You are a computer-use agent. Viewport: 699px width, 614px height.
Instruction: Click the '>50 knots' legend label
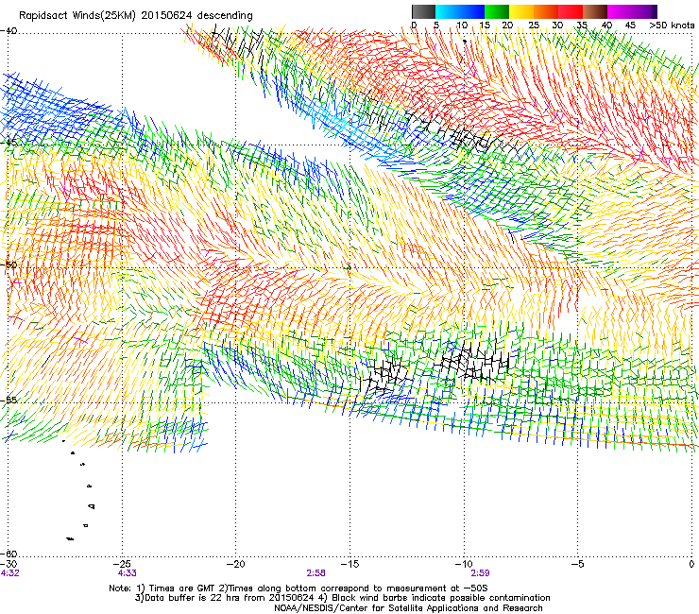[x=672, y=26]
